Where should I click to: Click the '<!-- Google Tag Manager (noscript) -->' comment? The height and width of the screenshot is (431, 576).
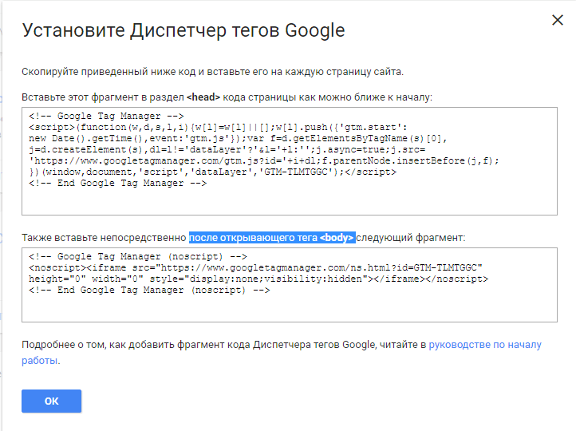pyautogui.click(x=138, y=256)
